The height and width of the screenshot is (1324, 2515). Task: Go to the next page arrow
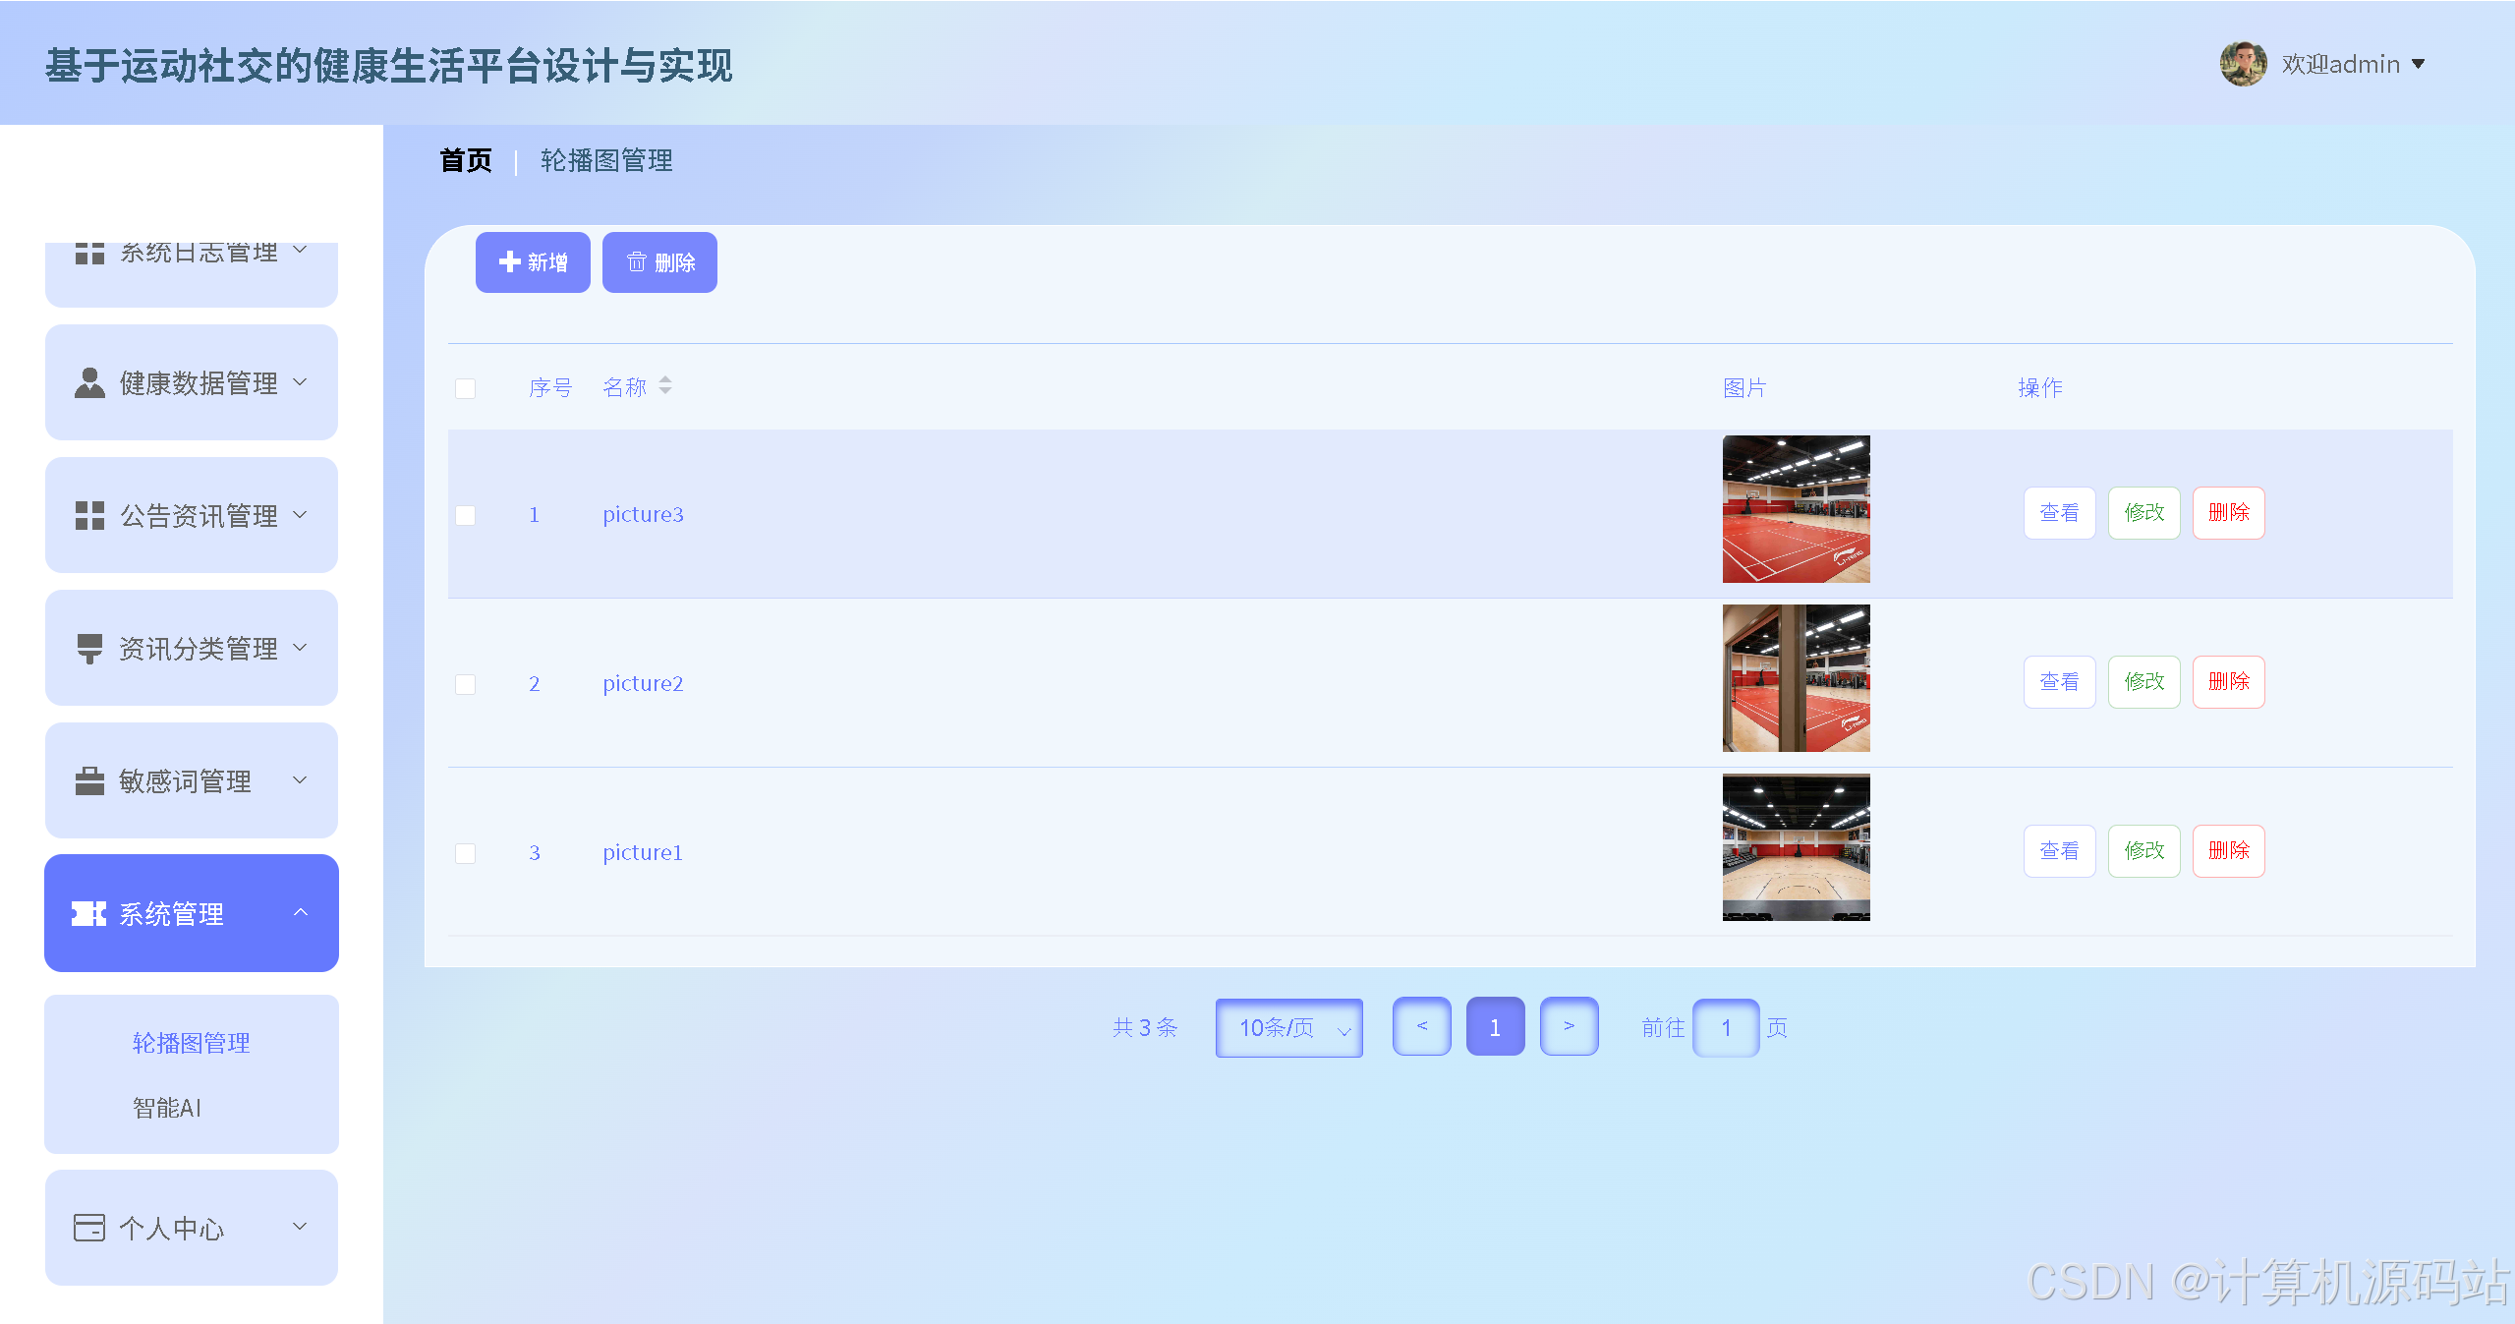click(1570, 1026)
